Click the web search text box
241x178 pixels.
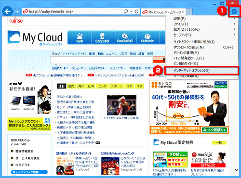(x=102, y=60)
